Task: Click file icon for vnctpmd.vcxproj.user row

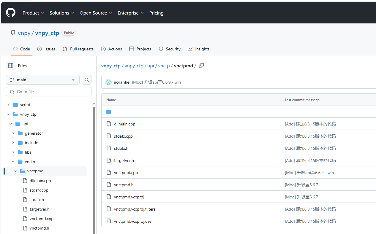Action: click(109, 221)
